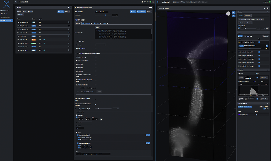The image size is (271, 161).
Task: Open the first task row's chevron arrow
Action: click(x=69, y=22)
